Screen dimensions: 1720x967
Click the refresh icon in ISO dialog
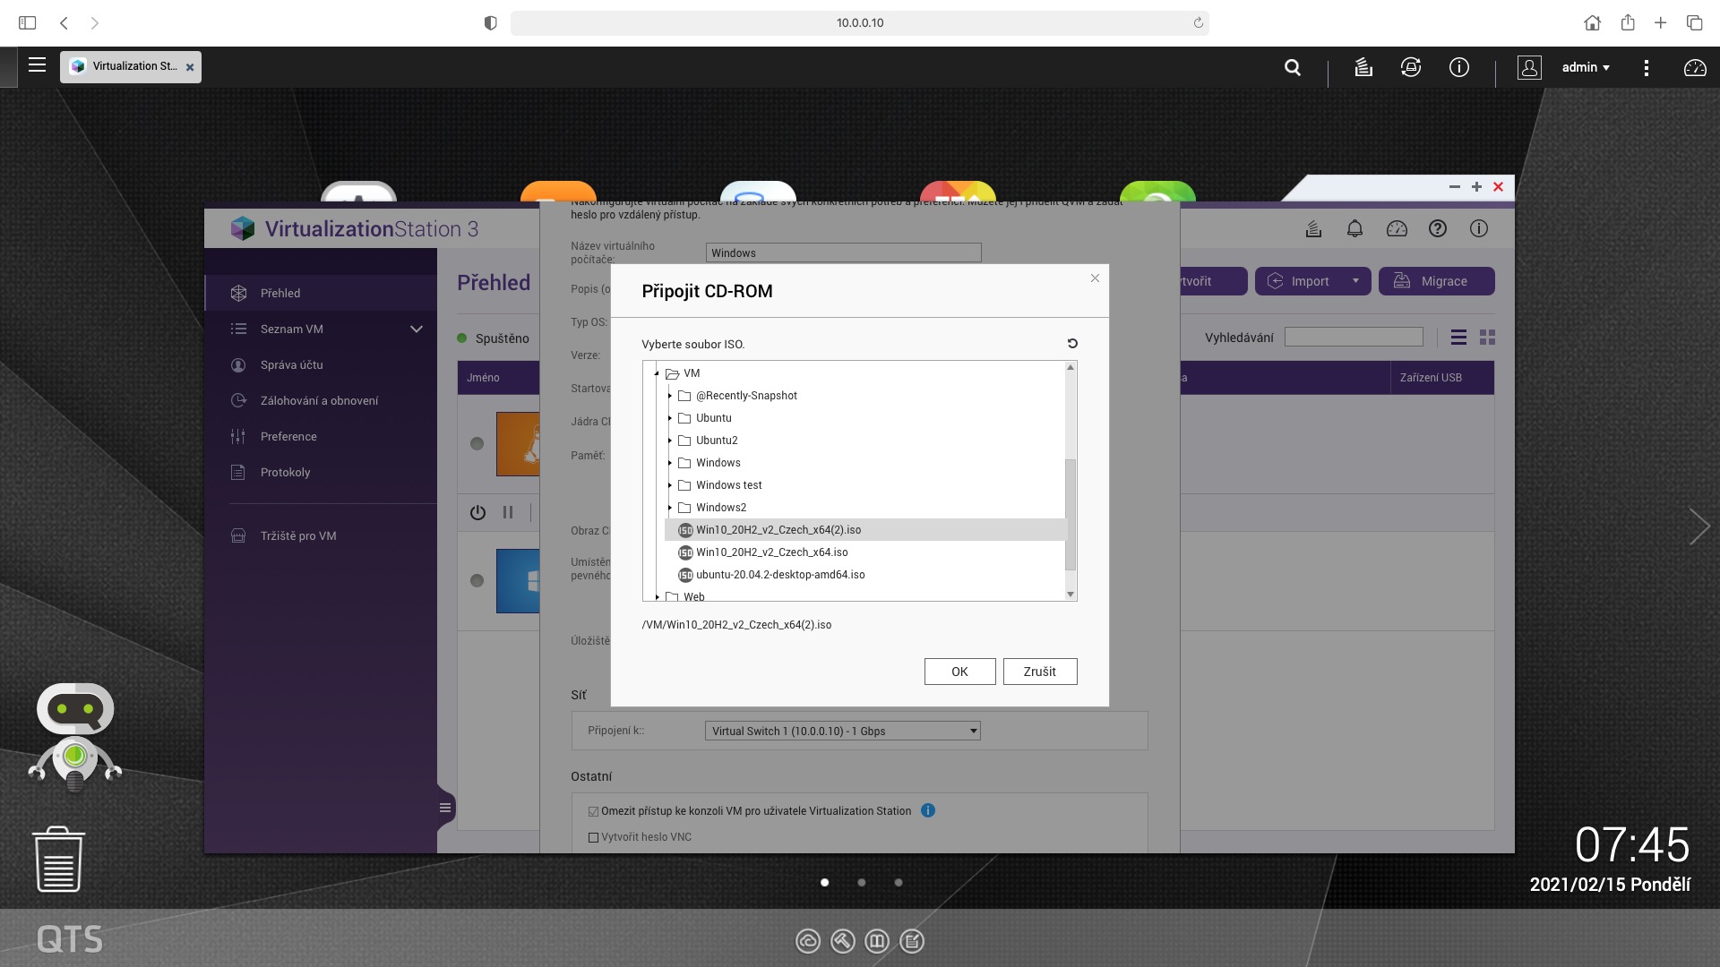pos(1072,344)
